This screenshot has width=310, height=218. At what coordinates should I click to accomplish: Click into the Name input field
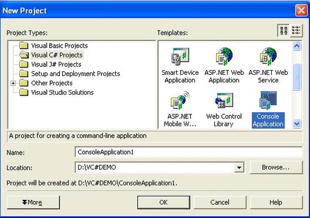[188, 152]
